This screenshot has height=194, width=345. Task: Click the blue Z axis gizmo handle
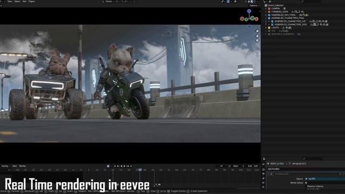pos(249,11)
